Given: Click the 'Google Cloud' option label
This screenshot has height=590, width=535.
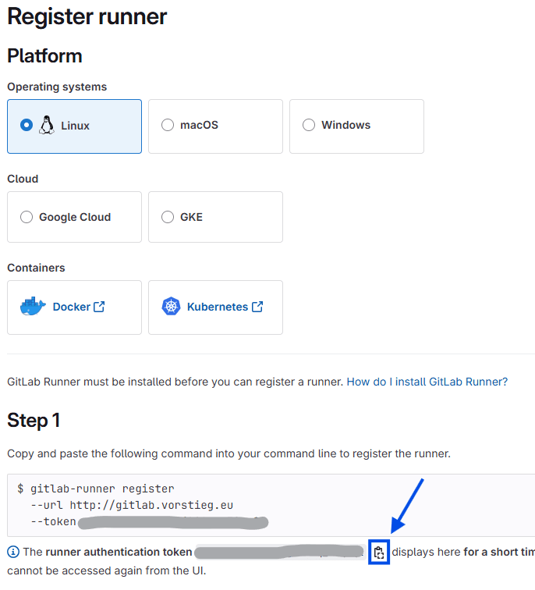Looking at the screenshot, I should 75,217.
